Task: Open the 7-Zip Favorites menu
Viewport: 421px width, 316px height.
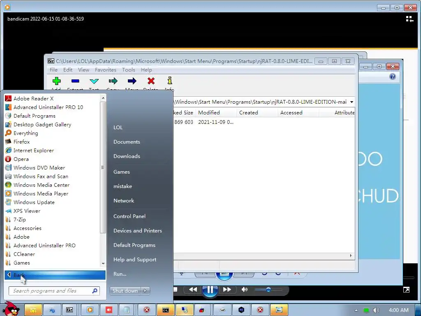Action: click(106, 70)
